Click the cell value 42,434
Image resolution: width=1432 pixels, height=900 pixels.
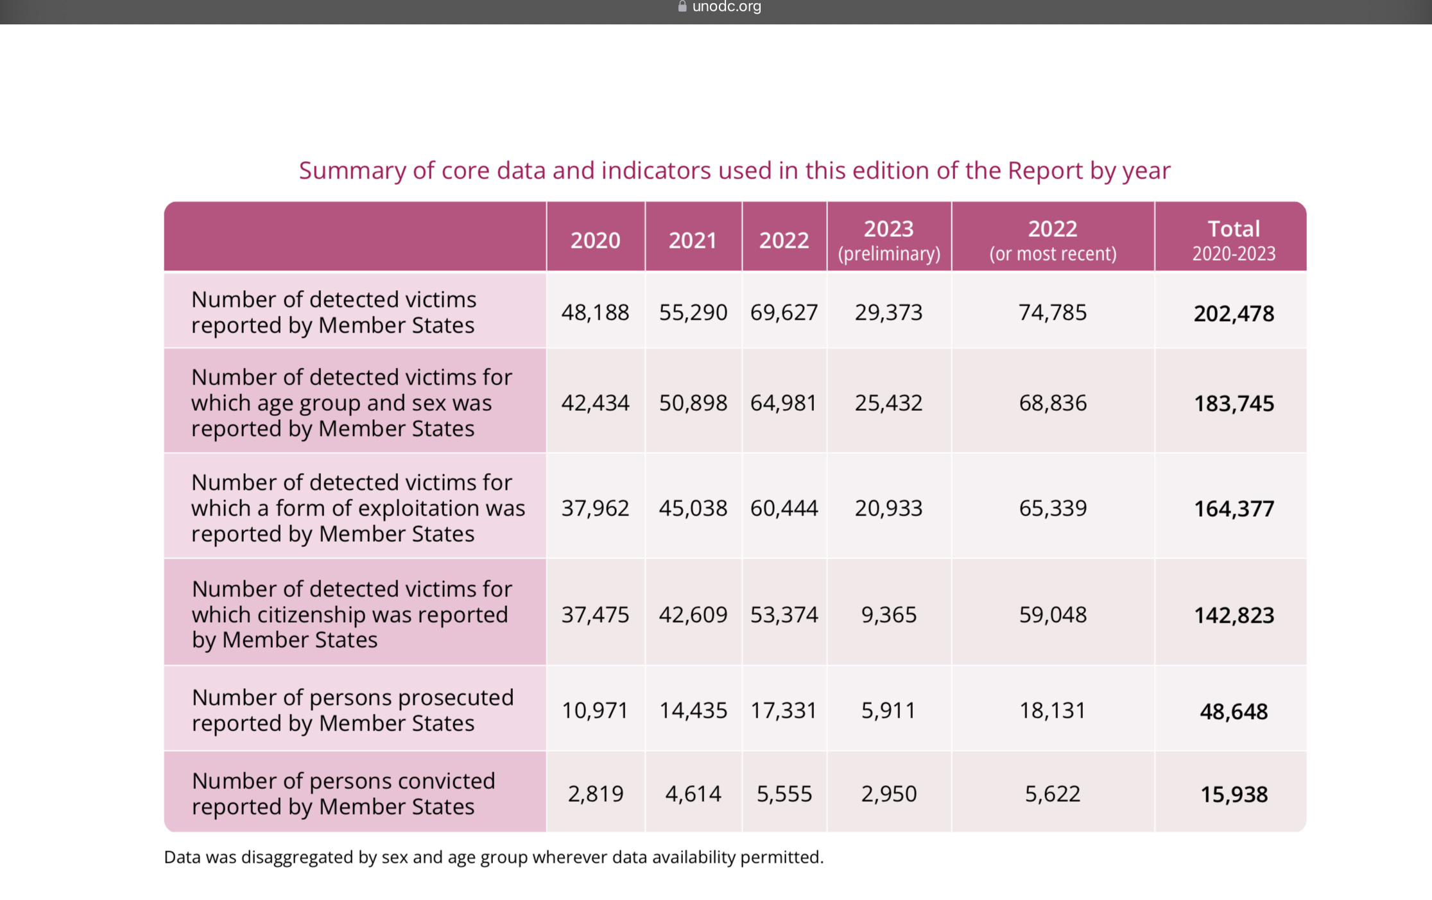[595, 403]
